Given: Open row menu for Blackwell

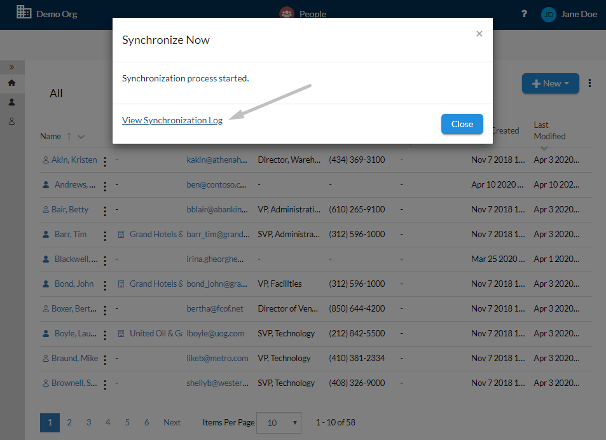Looking at the screenshot, I should (x=105, y=260).
